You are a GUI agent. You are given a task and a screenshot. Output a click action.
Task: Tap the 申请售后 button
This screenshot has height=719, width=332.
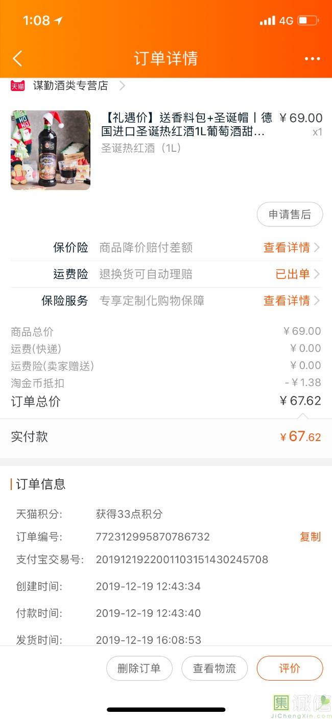coord(290,215)
